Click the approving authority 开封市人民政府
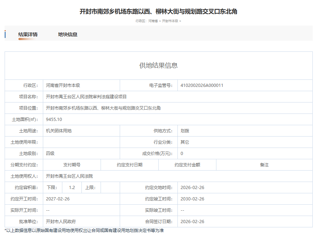 [61, 222]
